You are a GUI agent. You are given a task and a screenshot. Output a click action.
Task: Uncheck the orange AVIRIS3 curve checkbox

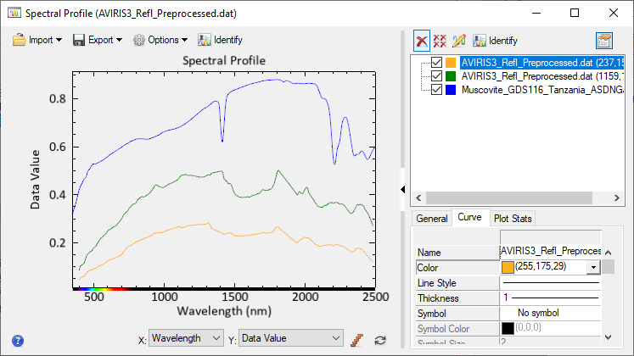437,63
